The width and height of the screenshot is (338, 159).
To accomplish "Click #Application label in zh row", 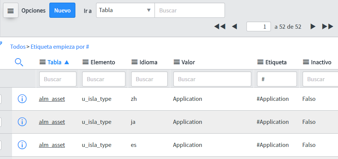I will click(273, 99).
